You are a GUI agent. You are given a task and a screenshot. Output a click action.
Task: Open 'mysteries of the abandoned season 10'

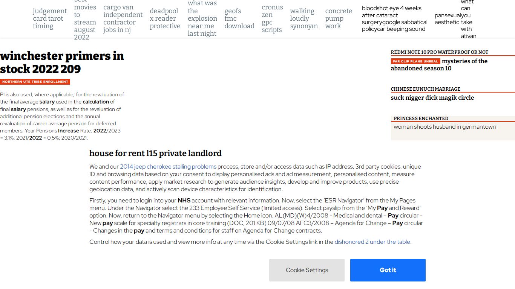(439, 65)
